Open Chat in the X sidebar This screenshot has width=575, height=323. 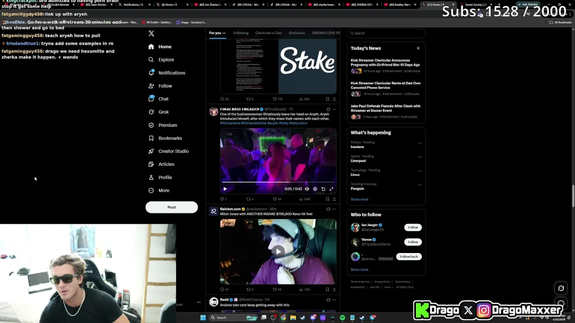tap(159, 99)
